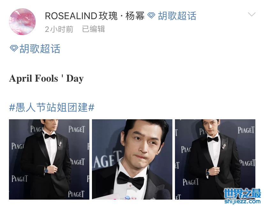
Task: Click the shijiezz.com watermark text
Action: click(x=242, y=201)
